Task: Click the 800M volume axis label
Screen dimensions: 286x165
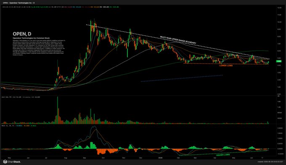Action: (280, 113)
